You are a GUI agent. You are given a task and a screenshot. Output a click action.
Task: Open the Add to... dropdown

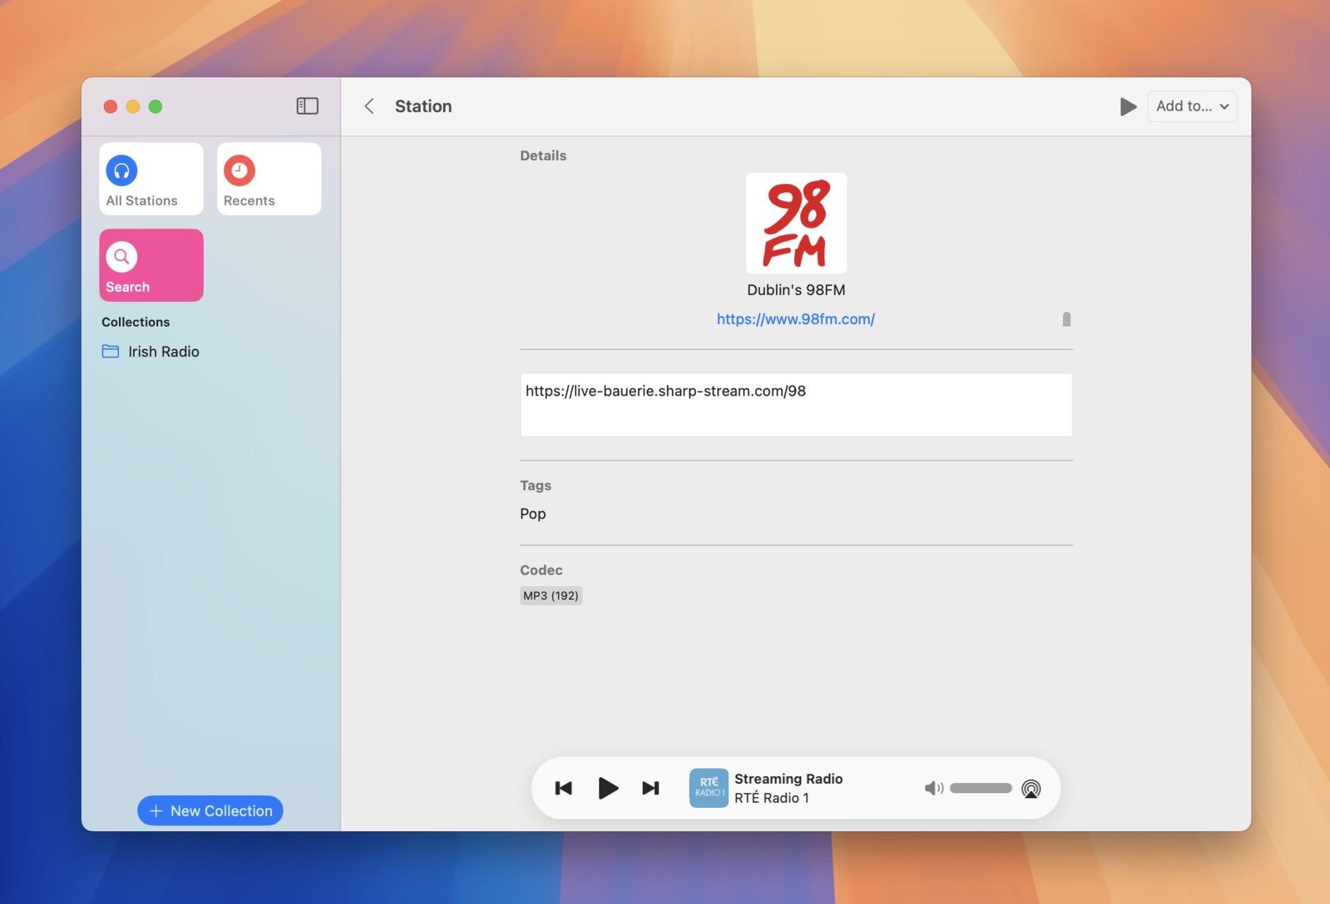1192,106
